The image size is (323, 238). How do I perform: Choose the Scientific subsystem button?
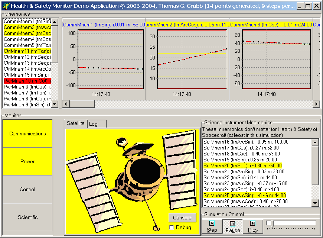tap(27, 217)
